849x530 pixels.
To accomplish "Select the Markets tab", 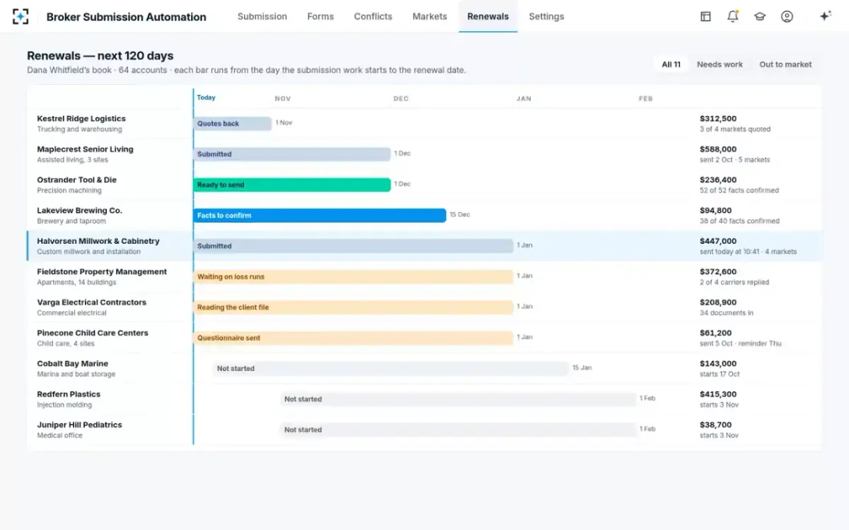I will pos(430,16).
